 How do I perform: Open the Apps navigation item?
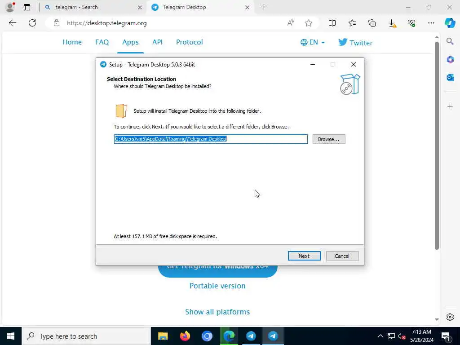[x=130, y=42]
